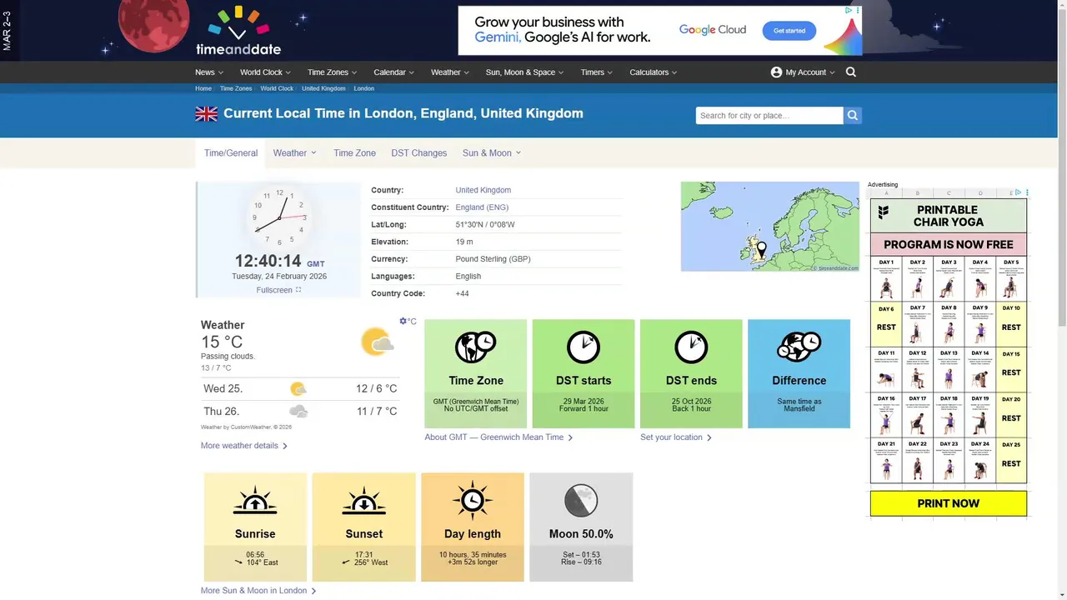Click the DST starts clock tile
1067x600 pixels.
click(584, 373)
